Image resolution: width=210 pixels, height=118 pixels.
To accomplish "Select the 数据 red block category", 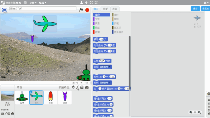I will (97, 32).
